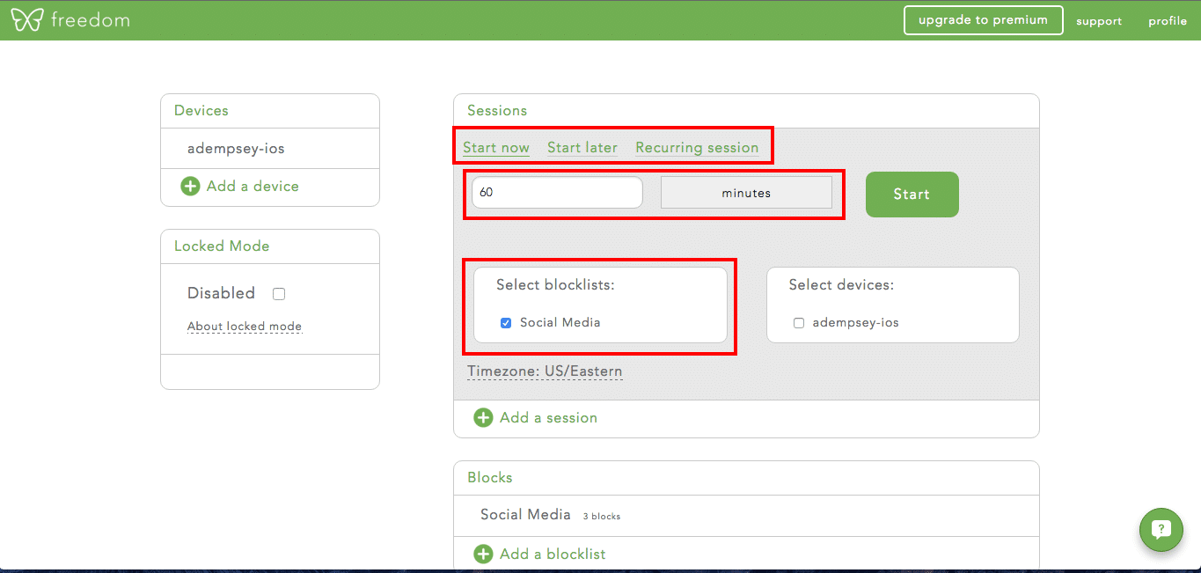
Task: Click the plus icon beside Add a device
Action: point(190,186)
